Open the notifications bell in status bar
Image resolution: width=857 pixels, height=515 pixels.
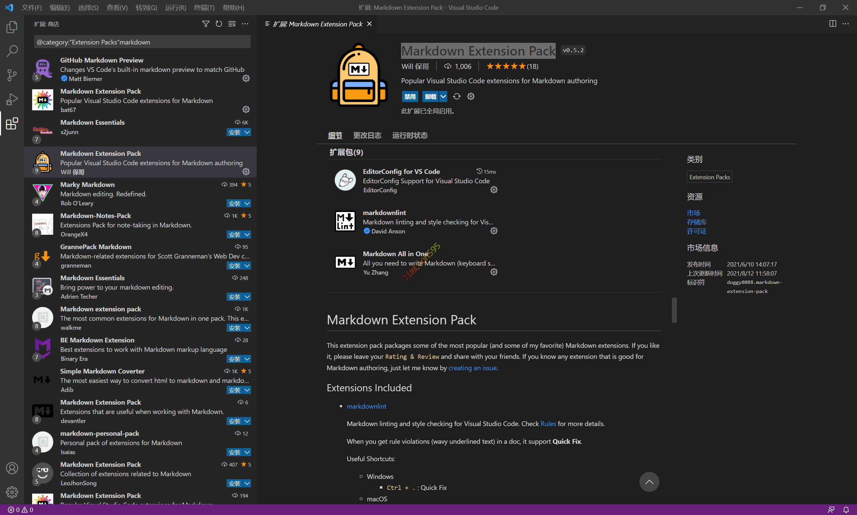[x=846, y=509]
